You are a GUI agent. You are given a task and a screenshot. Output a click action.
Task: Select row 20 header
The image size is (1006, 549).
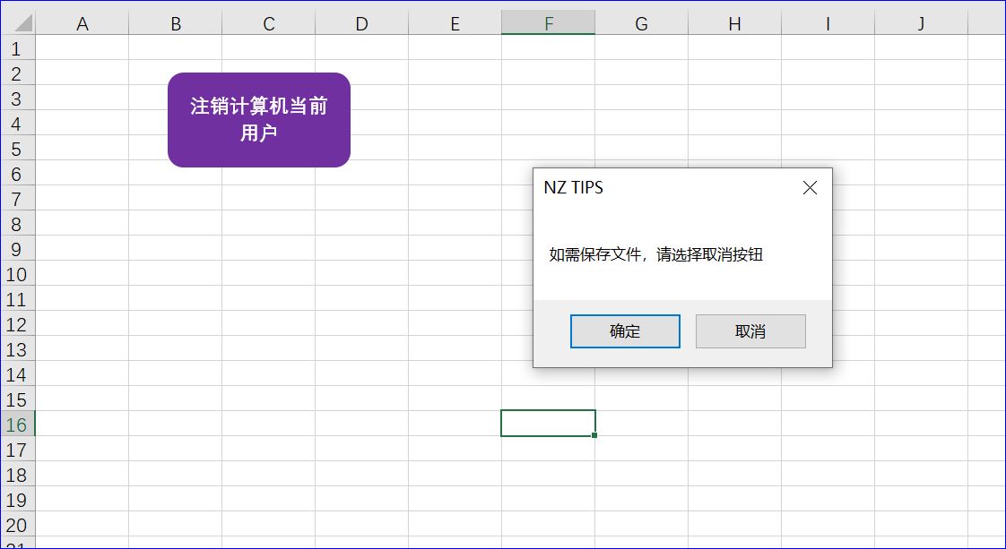[x=17, y=525]
